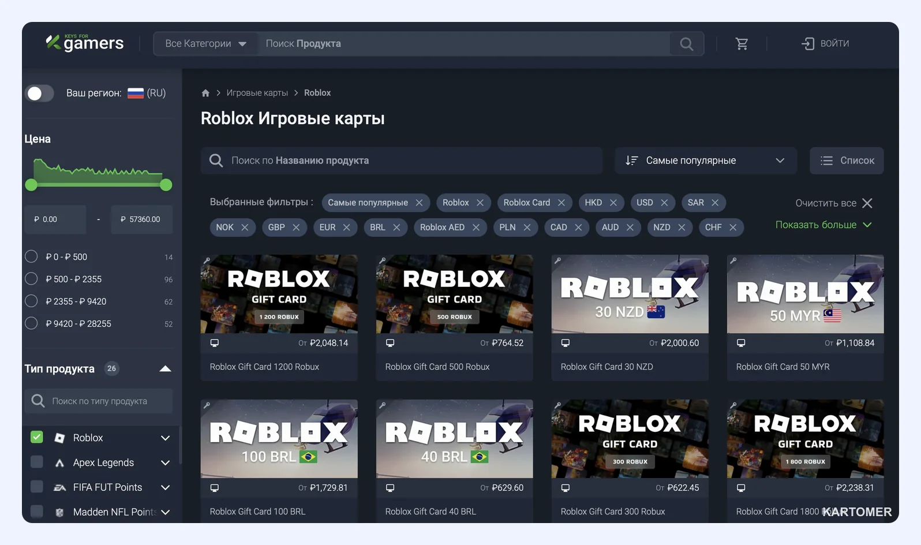Remove the USD filter chip

tap(664, 203)
